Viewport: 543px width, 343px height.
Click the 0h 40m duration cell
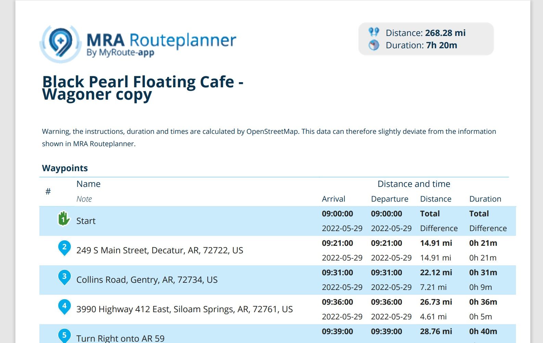[483, 331]
